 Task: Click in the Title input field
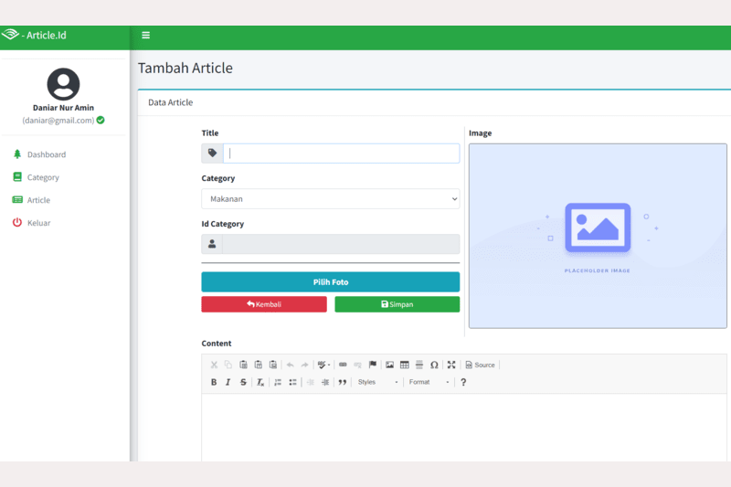tap(342, 154)
